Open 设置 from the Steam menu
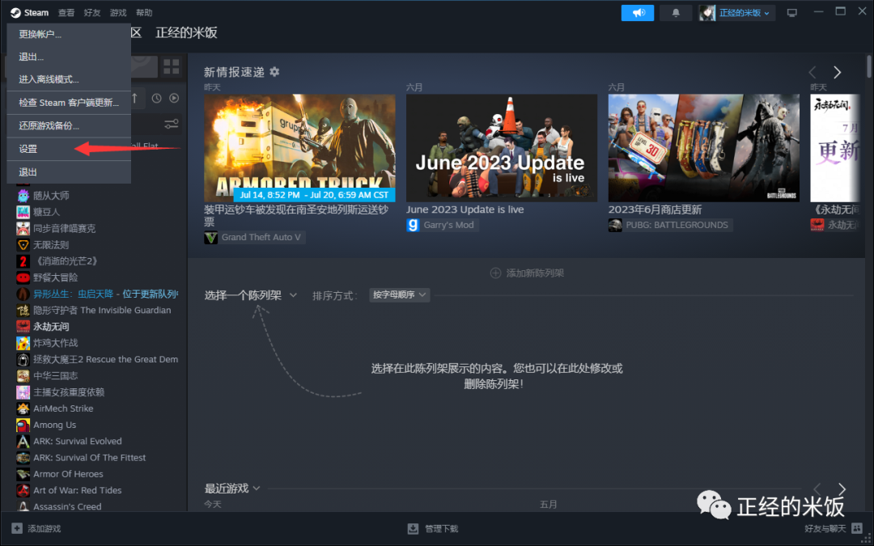Viewport: 874px width, 546px height. coord(69,149)
